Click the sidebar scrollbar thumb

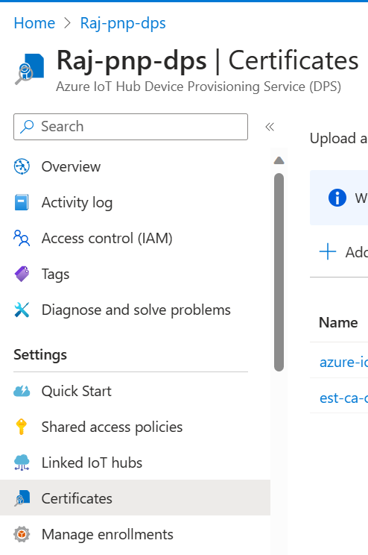point(279,272)
